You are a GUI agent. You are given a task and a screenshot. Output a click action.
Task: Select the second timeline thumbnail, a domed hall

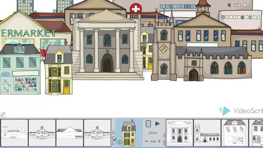[42, 133]
